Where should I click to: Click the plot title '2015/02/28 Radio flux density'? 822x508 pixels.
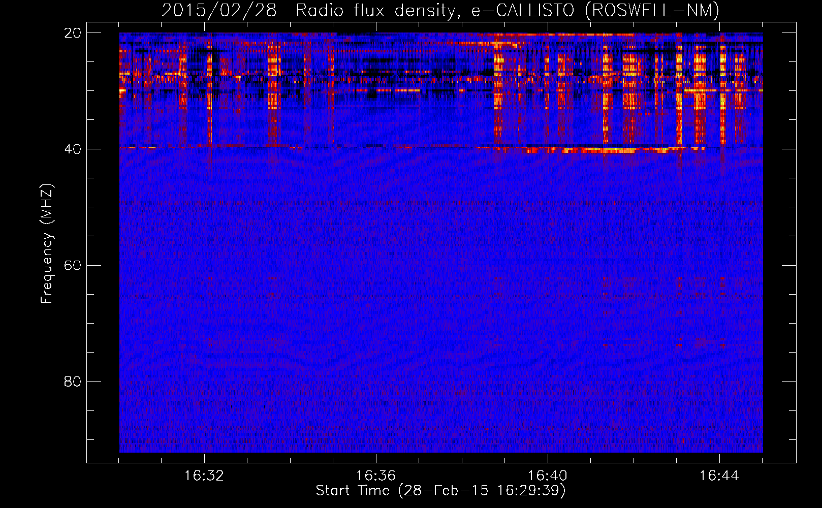click(440, 10)
